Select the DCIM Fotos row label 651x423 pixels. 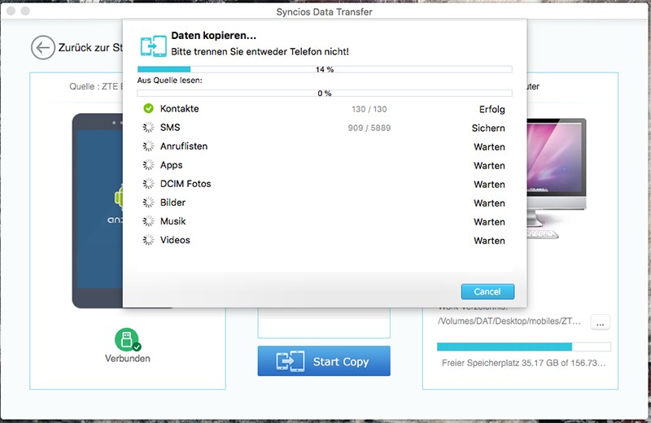(x=186, y=184)
